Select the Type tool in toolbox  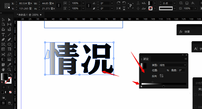click(3, 34)
